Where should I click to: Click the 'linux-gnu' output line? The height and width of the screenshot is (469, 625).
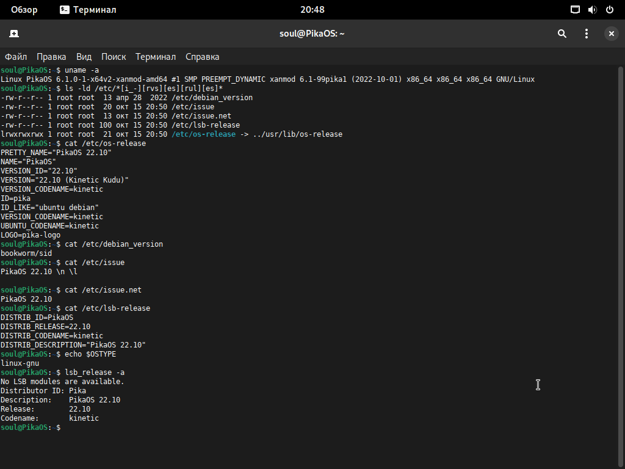pyautogui.click(x=20, y=364)
